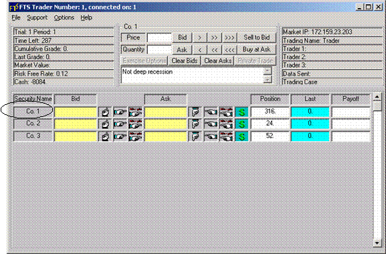Click the double >> arrow button
The image size is (386, 254).
tap(215, 37)
